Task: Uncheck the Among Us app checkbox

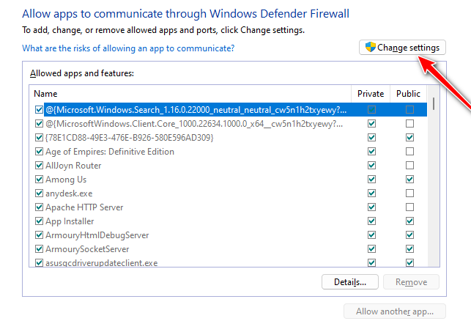Action: [x=39, y=180]
